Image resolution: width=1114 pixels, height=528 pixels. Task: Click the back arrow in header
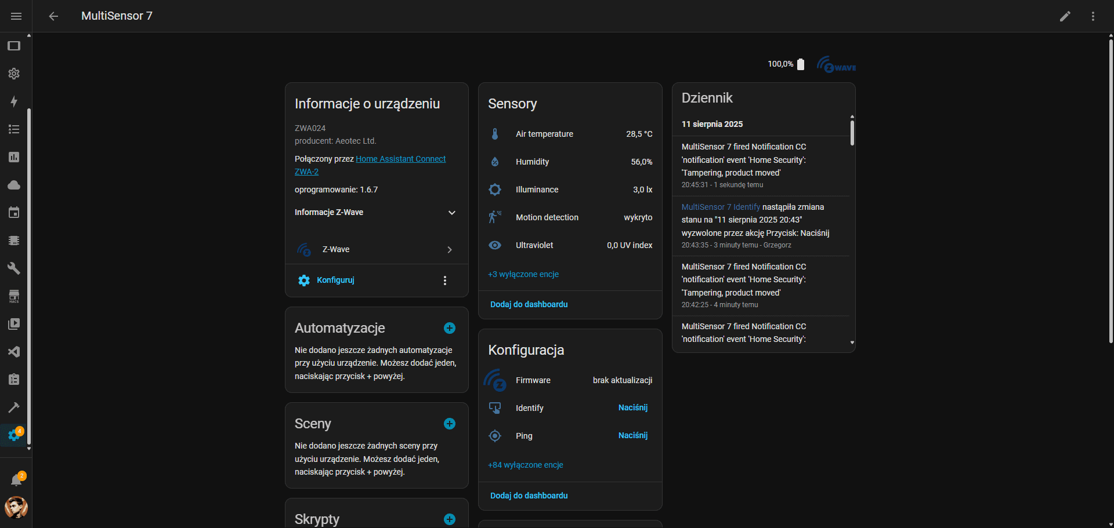(53, 16)
